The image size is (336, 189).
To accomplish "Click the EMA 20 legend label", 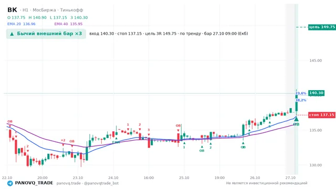I will tap(14, 24).
